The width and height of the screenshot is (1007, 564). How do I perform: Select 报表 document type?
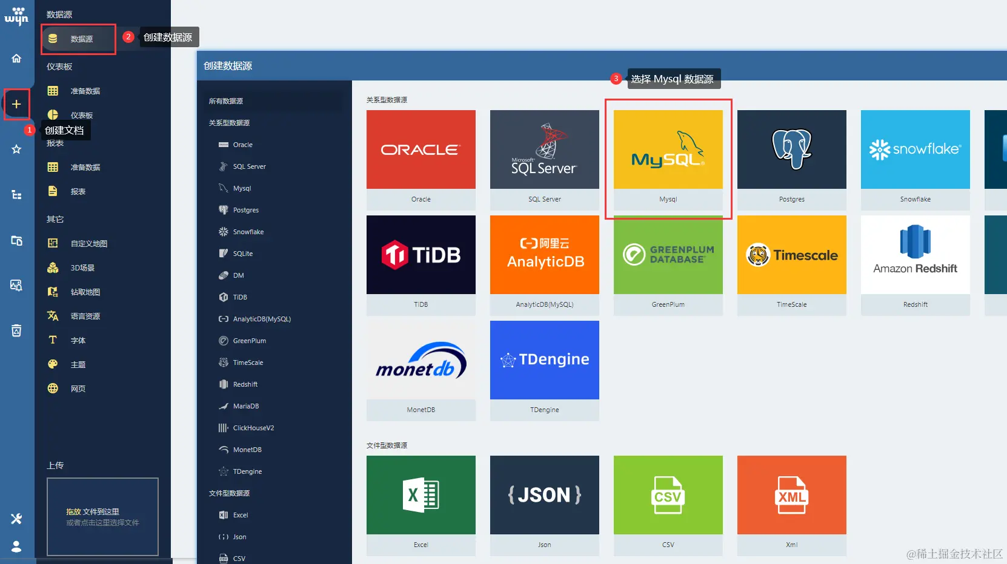78,191
